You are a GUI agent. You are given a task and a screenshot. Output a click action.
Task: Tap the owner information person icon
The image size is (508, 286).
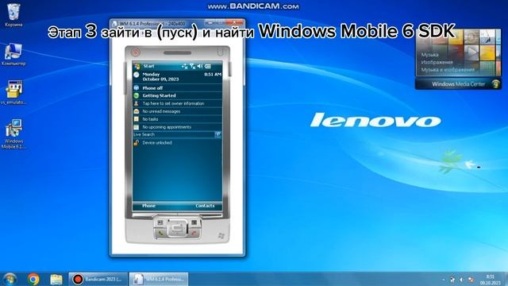point(137,103)
